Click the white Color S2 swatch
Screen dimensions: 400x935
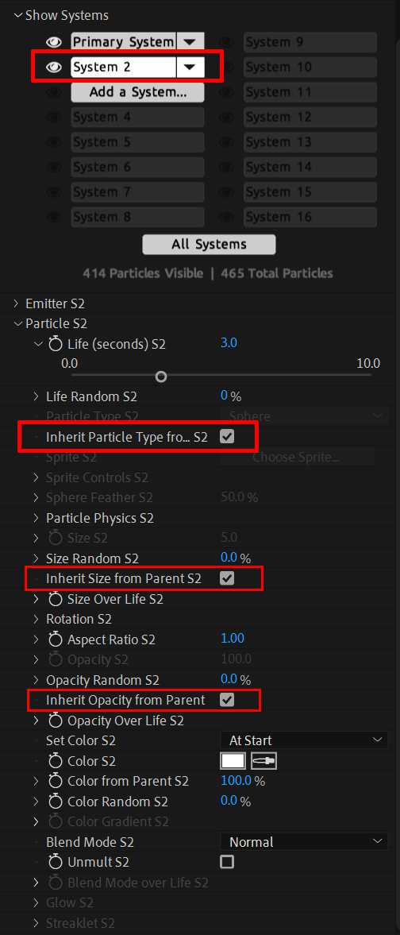pos(233,761)
